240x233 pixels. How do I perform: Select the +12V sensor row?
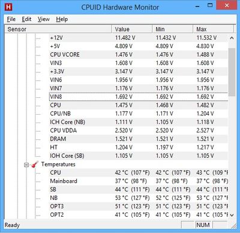click(x=139, y=38)
